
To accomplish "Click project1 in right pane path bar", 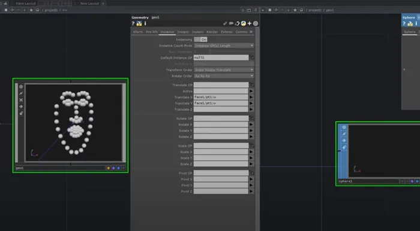I will (x=315, y=10).
